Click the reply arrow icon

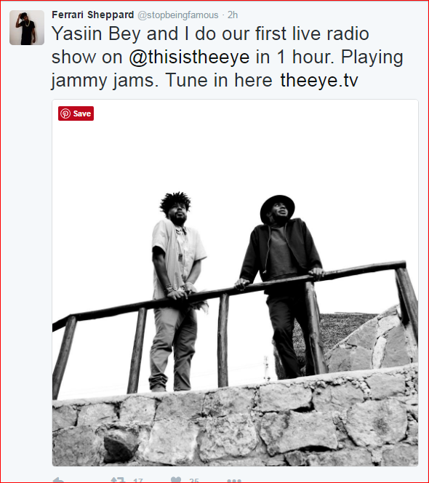pyautogui.click(x=58, y=479)
